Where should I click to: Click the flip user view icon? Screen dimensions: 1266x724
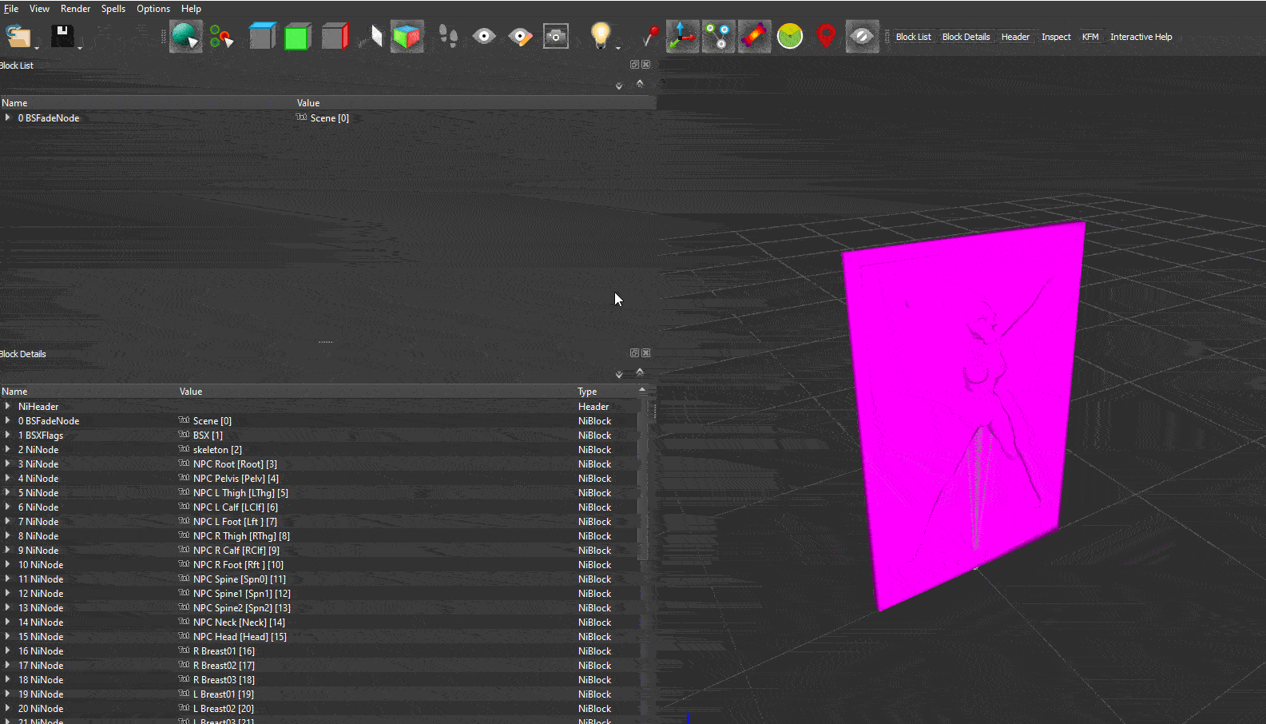pos(371,37)
